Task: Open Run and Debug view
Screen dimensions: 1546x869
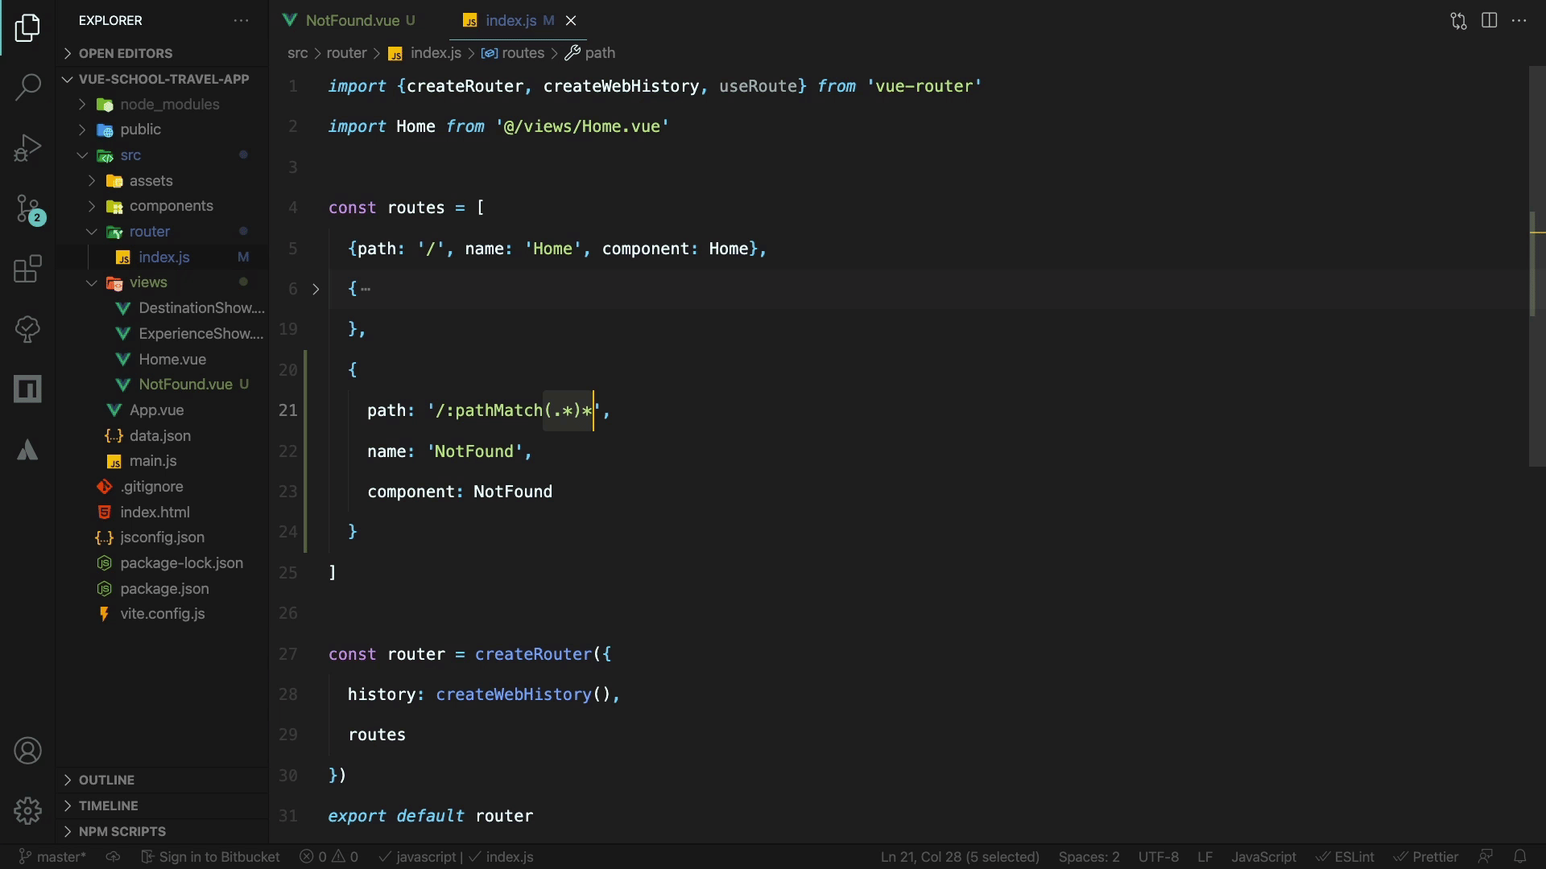Action: [x=27, y=148]
